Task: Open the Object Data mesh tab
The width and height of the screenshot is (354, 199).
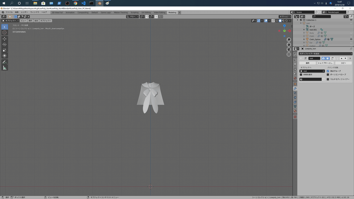Action: pyautogui.click(x=295, y=106)
